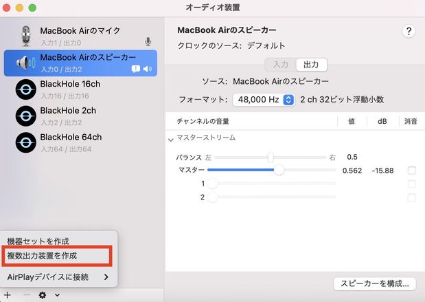The image size is (425, 302).
Task: Click the alert sound output indicator icon
Action: pos(136,69)
